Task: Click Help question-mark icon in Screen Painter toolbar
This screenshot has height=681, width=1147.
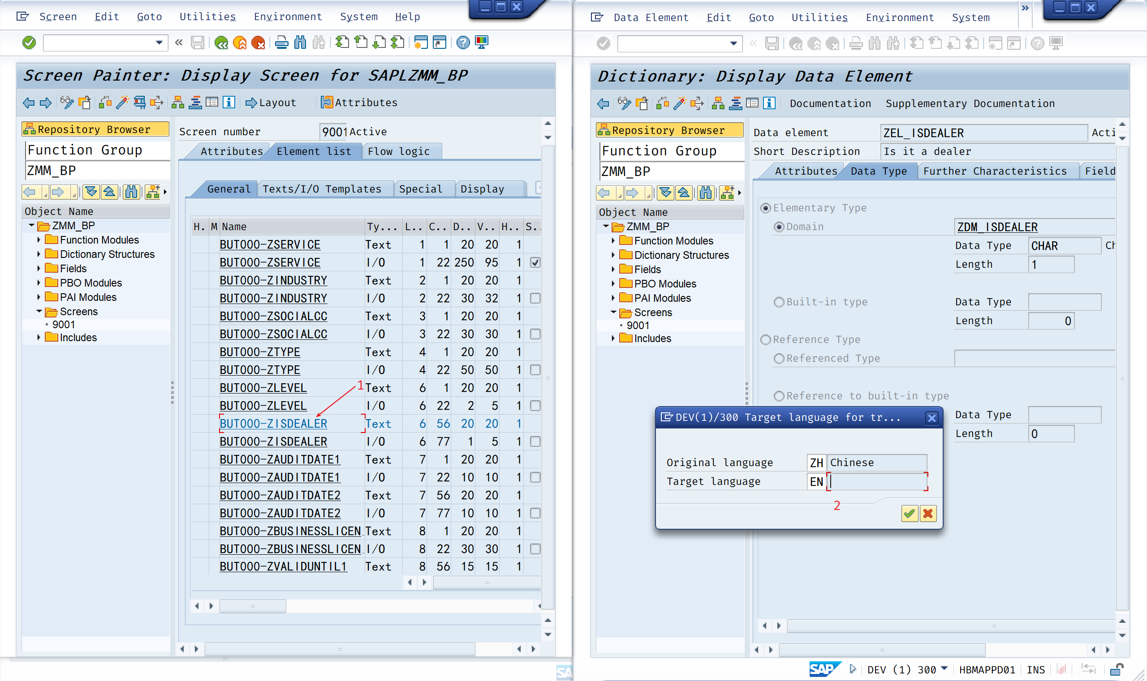Action: 463,43
